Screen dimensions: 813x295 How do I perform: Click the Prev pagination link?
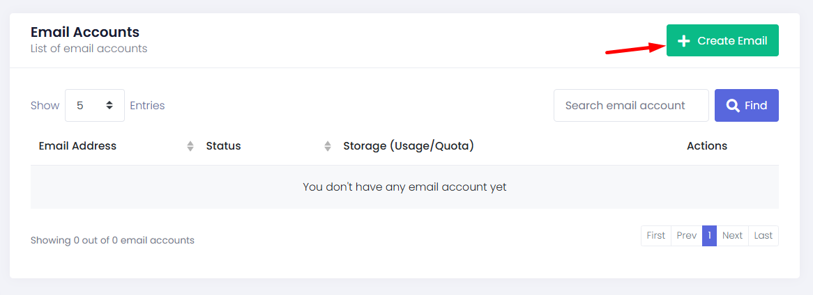click(686, 236)
